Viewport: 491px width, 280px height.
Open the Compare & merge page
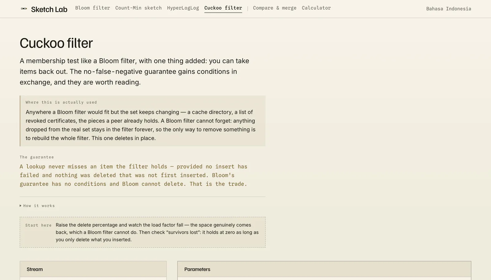[x=275, y=8]
